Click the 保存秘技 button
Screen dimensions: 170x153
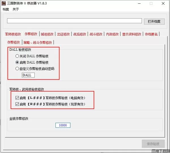coord(153,143)
